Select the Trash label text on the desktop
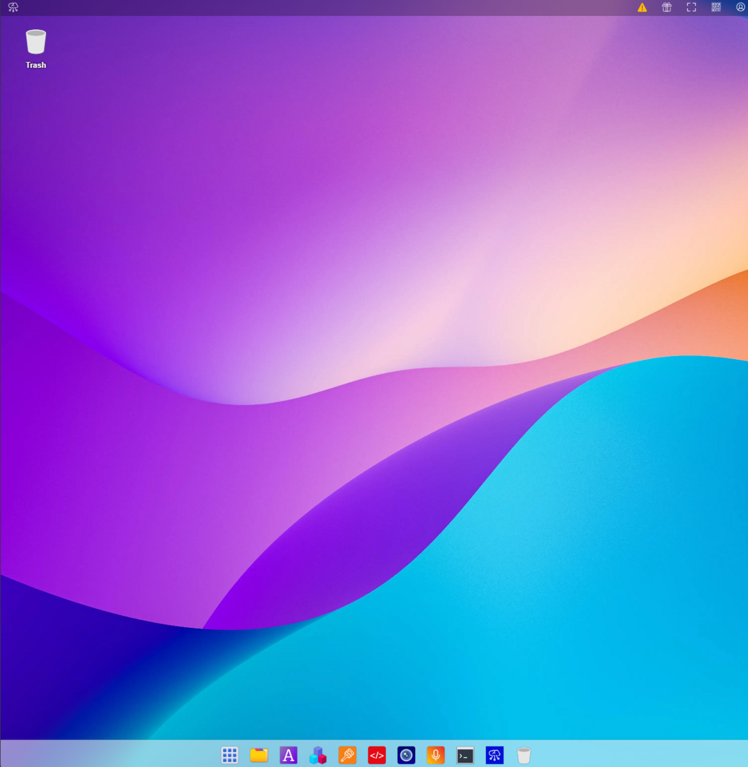 (x=36, y=65)
